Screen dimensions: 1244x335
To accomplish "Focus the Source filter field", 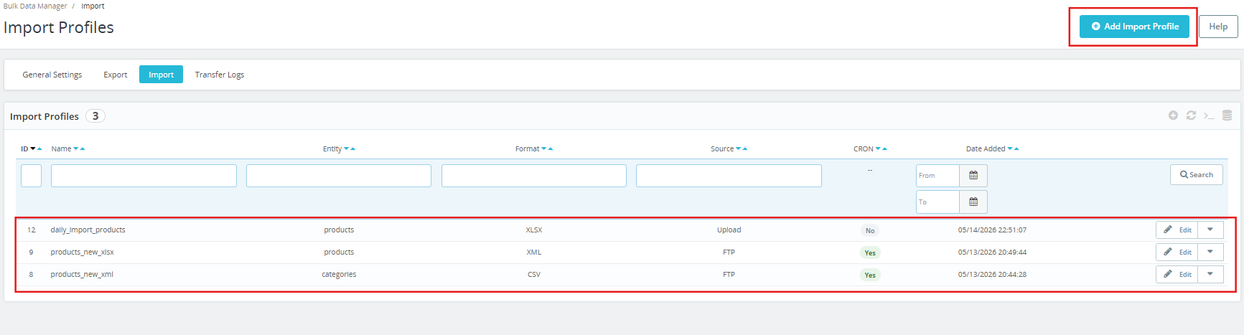I will pos(729,176).
